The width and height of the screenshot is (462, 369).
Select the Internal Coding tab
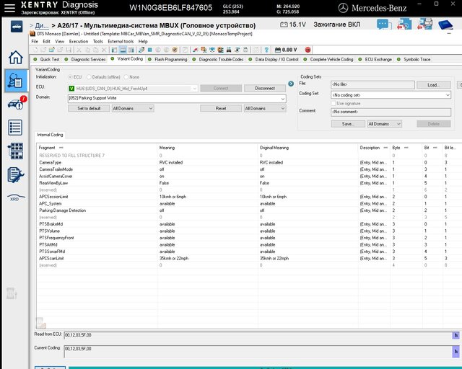pyautogui.click(x=50, y=135)
